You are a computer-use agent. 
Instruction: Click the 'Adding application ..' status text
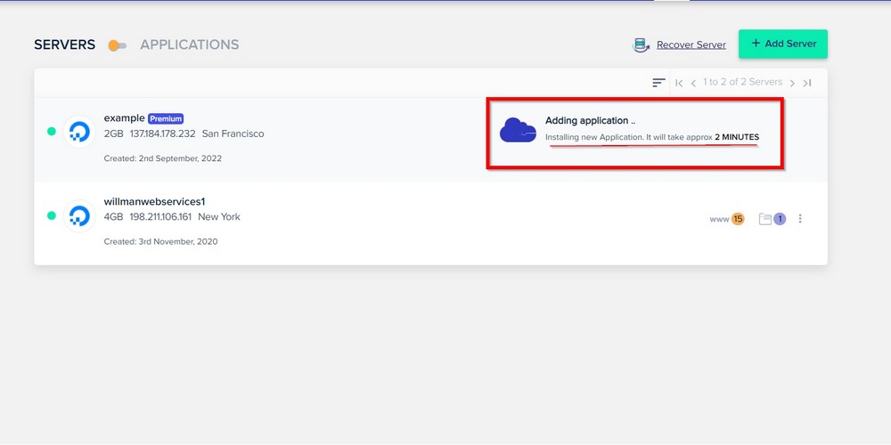coord(590,120)
